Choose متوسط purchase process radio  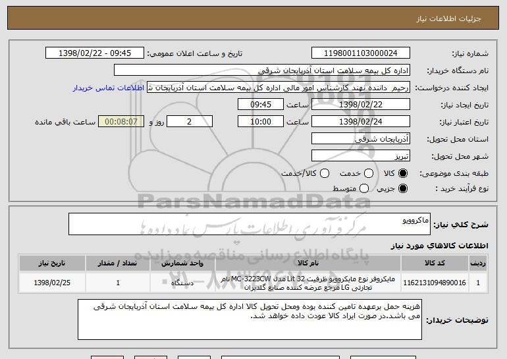coord(364,188)
